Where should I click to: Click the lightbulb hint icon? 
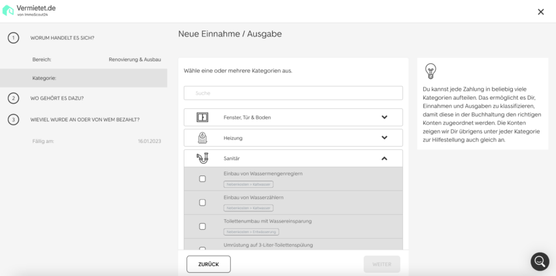coord(430,71)
